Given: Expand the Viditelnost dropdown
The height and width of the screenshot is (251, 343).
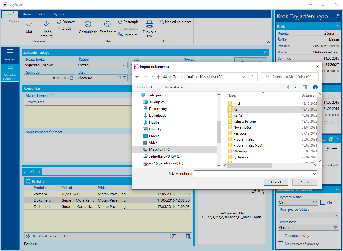Looking at the screenshot, I should [x=336, y=227].
